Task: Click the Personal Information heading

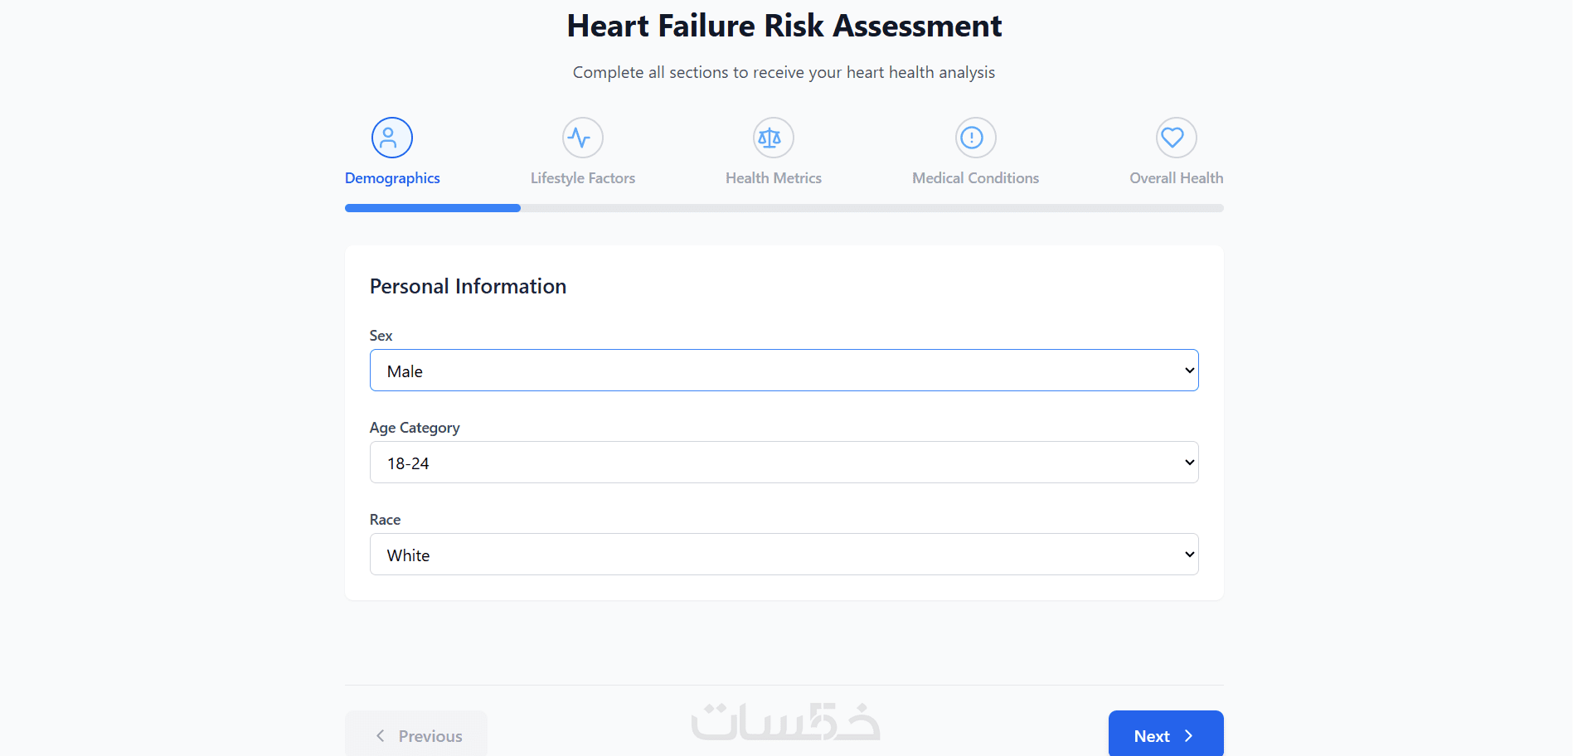Action: (468, 287)
